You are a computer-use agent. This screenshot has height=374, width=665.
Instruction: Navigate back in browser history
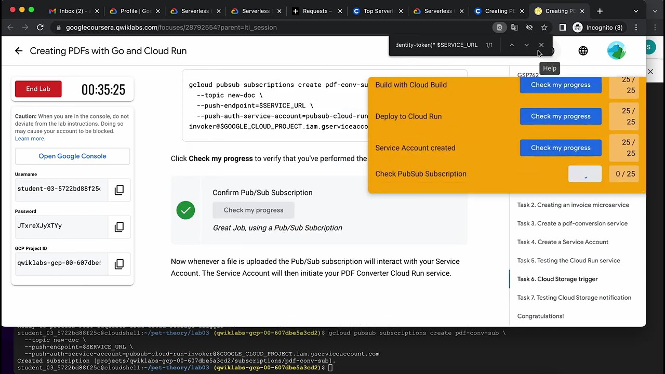10,28
